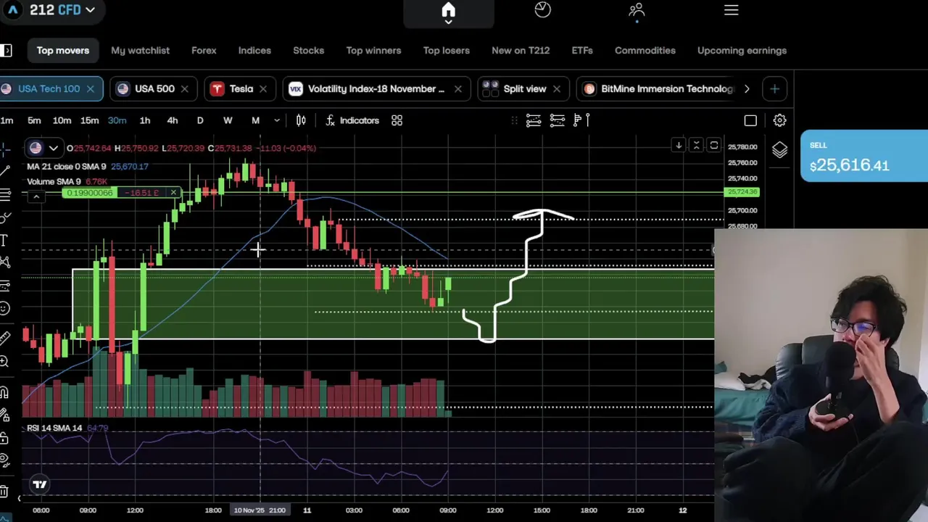Viewport: 928px width, 522px height.
Task: Open candlestick chart type selector
Action: (x=301, y=120)
